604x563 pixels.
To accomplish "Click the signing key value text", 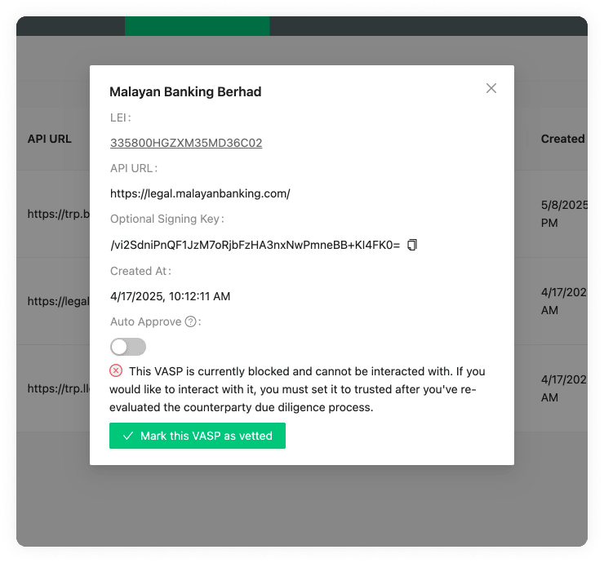I will 255,245.
